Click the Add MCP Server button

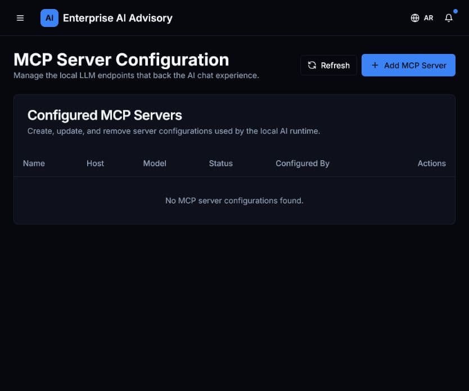point(408,65)
